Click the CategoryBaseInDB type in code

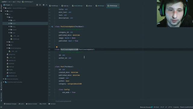coord(74,84)
